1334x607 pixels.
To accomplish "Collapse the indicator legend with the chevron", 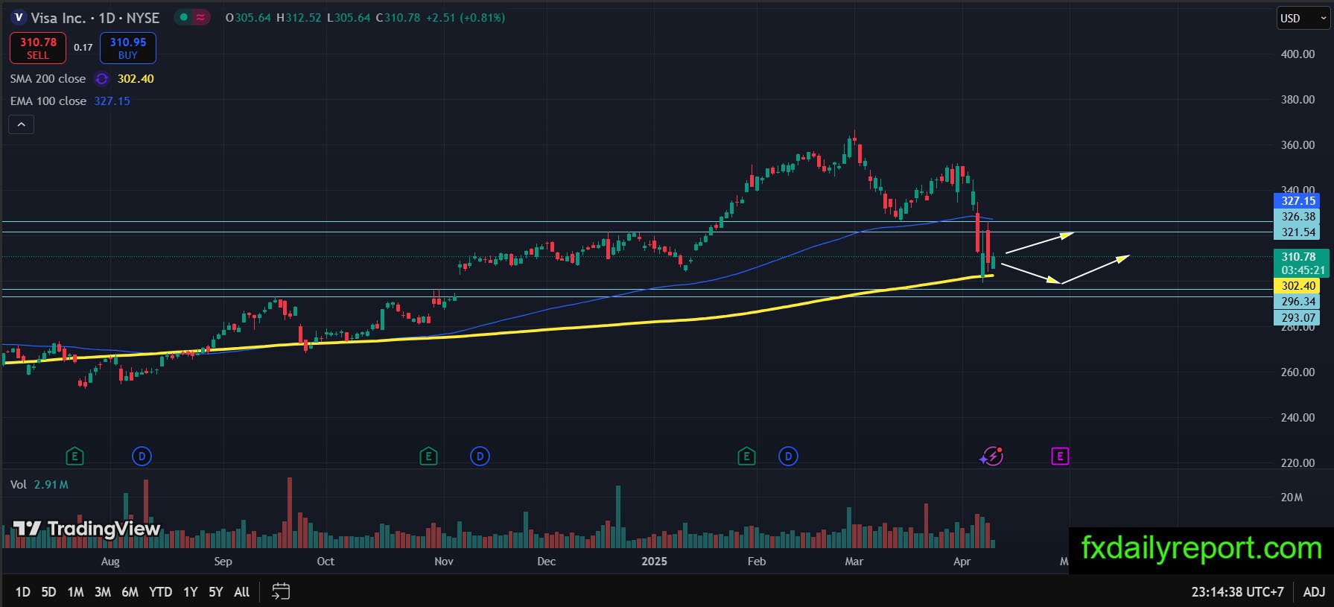I will [x=22, y=124].
